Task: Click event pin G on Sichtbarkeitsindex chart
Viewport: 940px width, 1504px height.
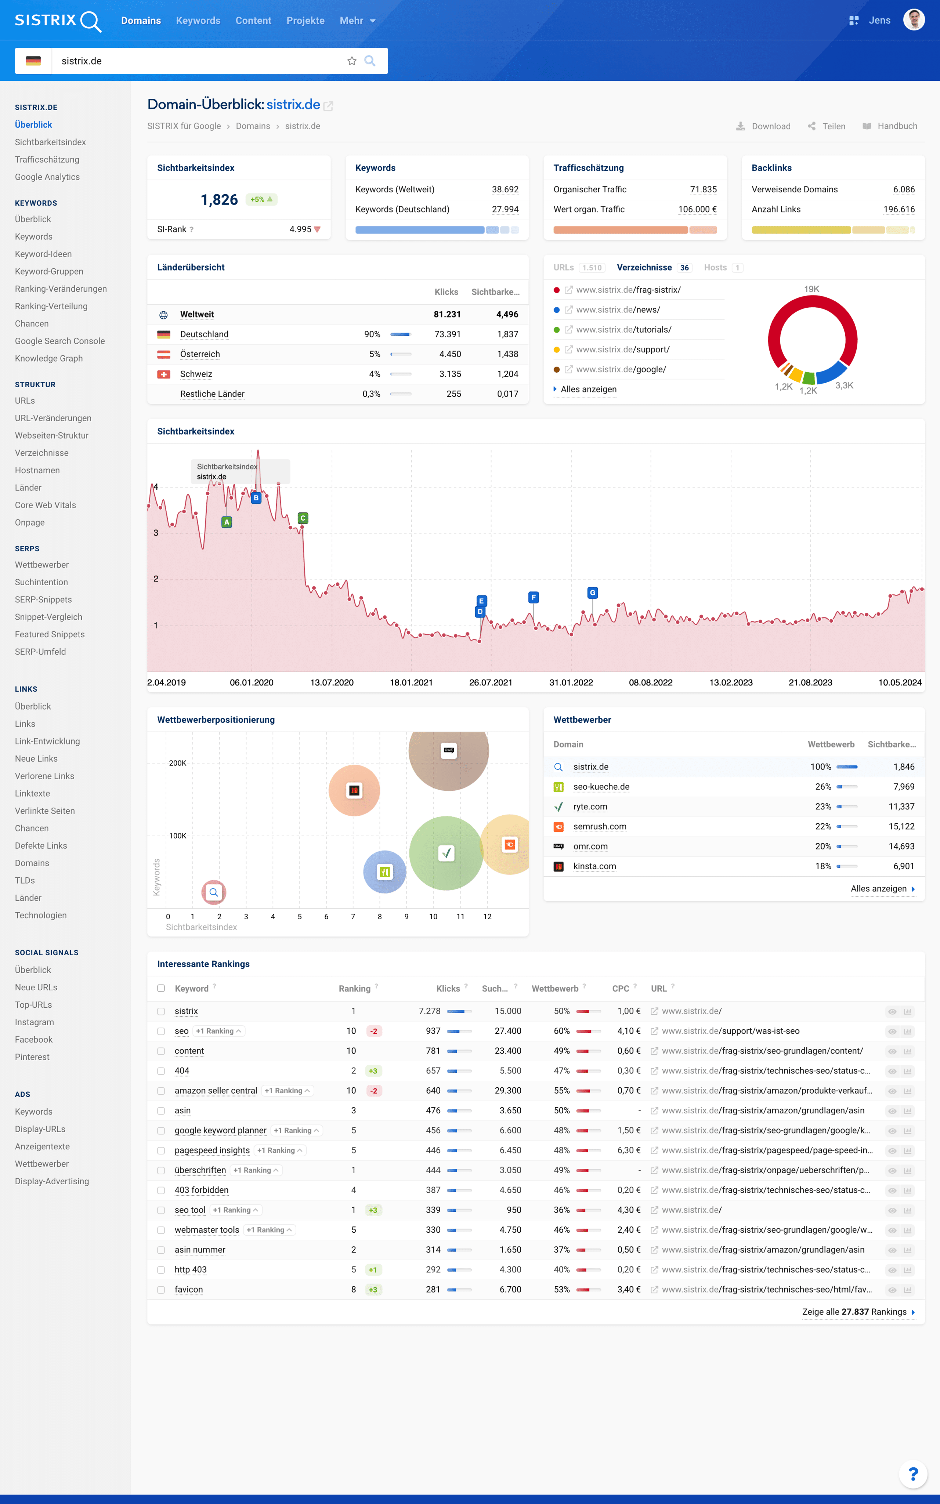Action: click(593, 592)
